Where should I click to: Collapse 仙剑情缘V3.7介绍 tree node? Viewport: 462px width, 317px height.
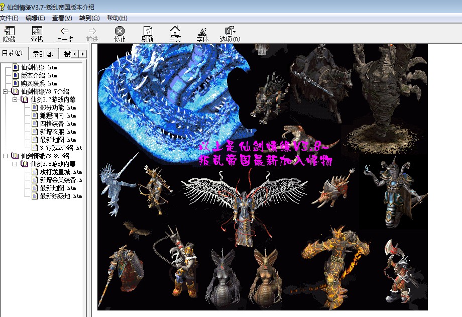[6, 92]
